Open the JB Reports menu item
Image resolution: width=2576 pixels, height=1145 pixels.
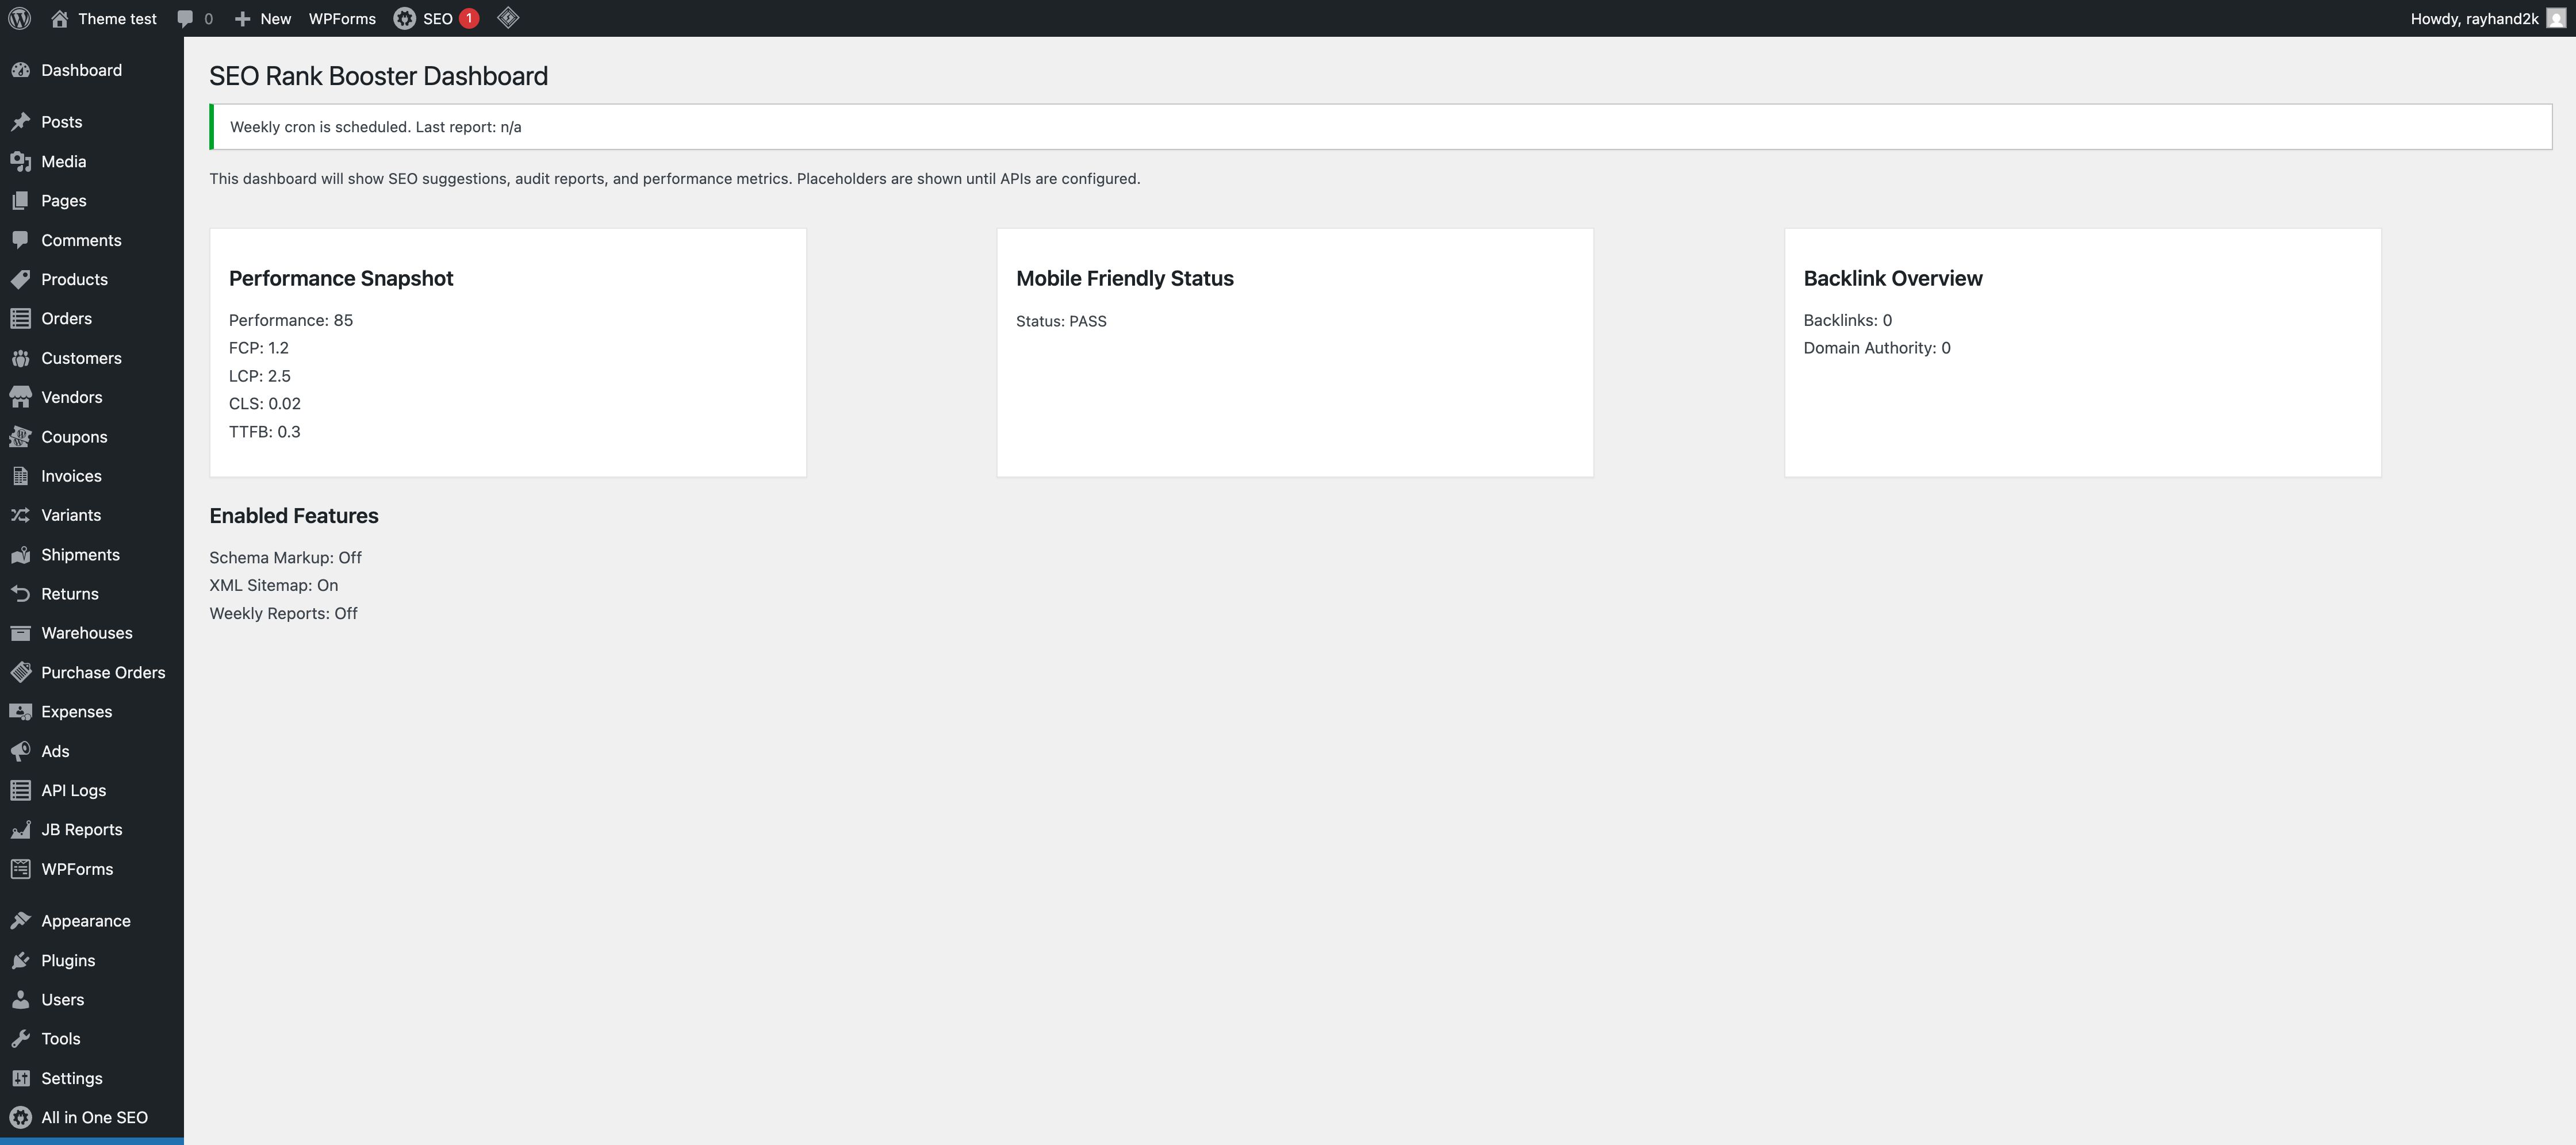point(81,829)
